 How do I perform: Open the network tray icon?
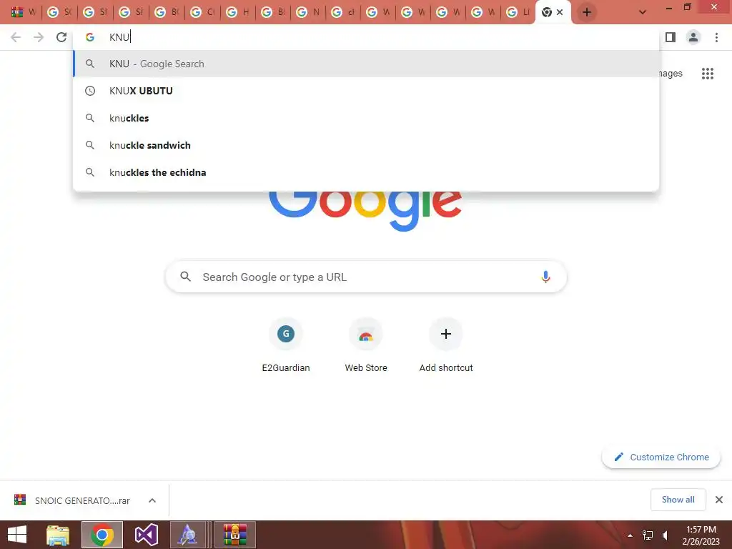coord(648,535)
